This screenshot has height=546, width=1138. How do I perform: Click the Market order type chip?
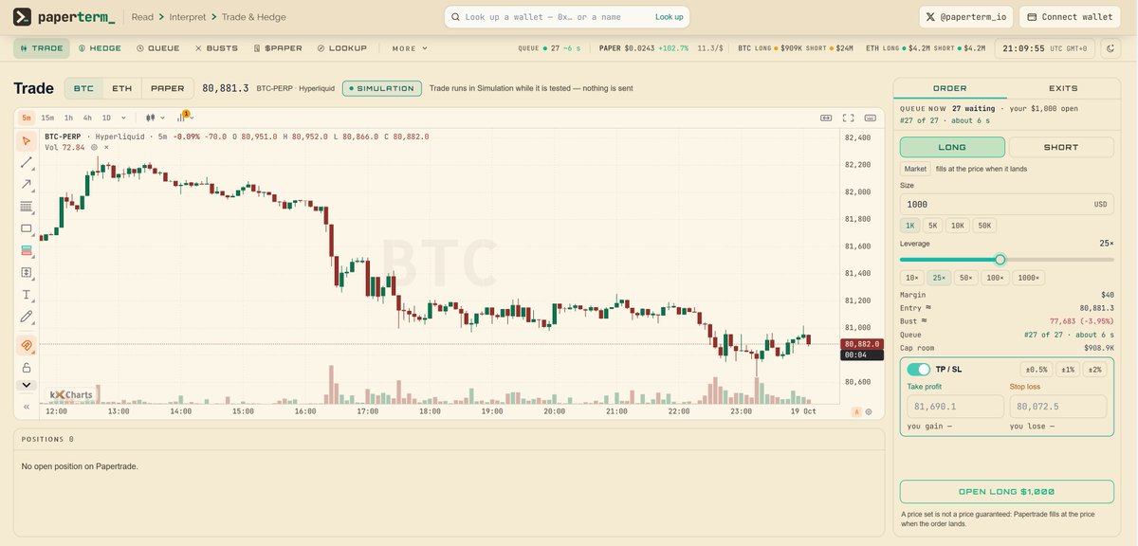point(915,169)
